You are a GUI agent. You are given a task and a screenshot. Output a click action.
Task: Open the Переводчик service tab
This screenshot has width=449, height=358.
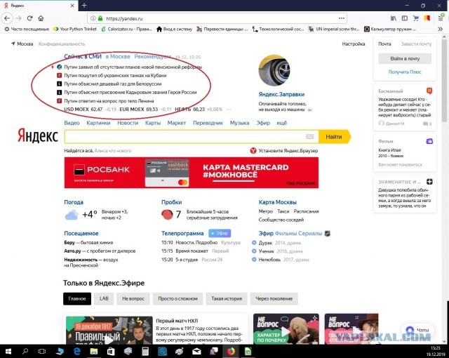pyautogui.click(x=208, y=123)
